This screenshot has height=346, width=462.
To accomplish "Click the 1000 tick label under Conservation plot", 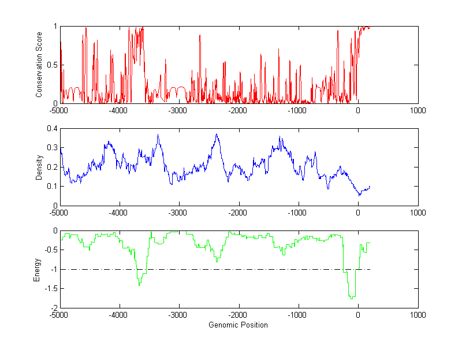I will click(418, 110).
